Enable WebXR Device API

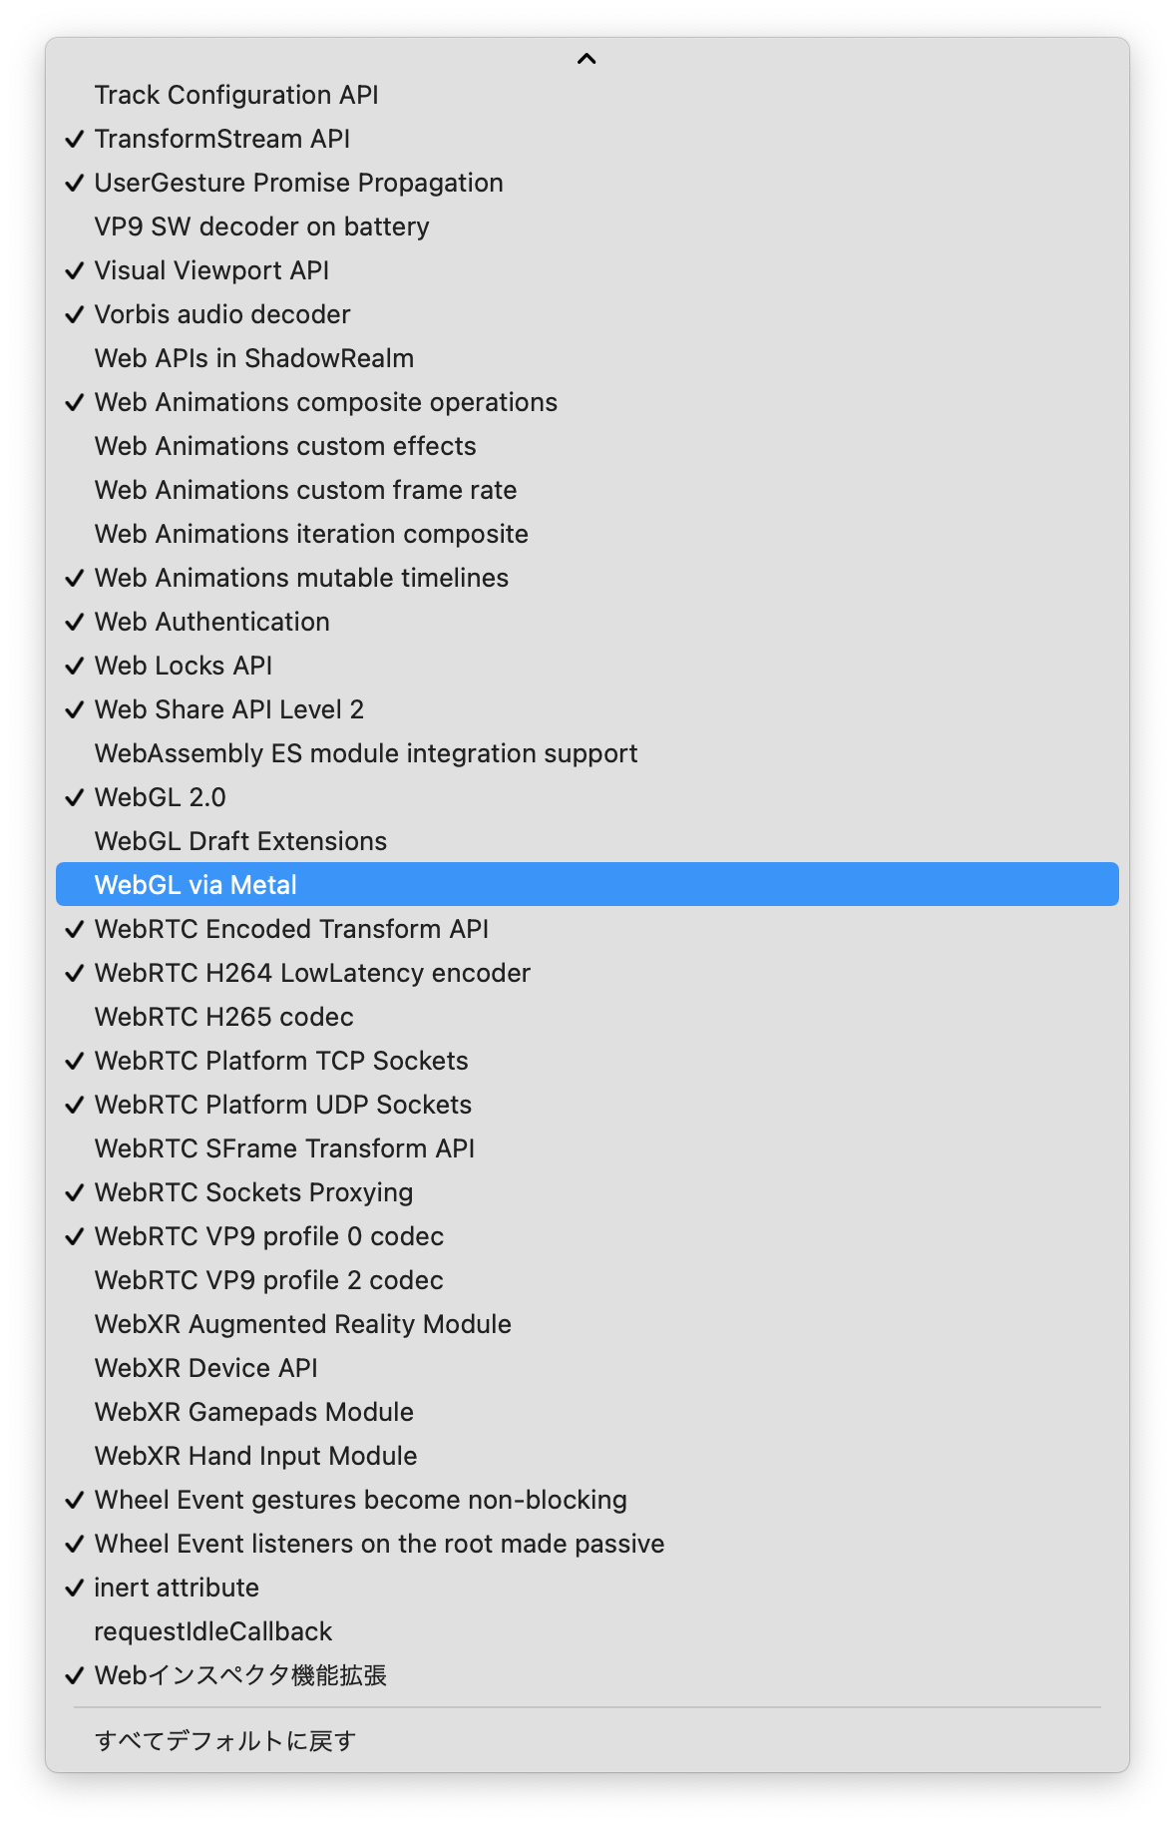[x=205, y=1368]
